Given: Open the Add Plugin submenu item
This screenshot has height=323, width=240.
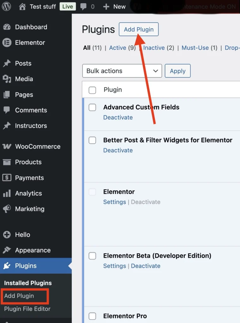Looking at the screenshot, I should click(19, 296).
